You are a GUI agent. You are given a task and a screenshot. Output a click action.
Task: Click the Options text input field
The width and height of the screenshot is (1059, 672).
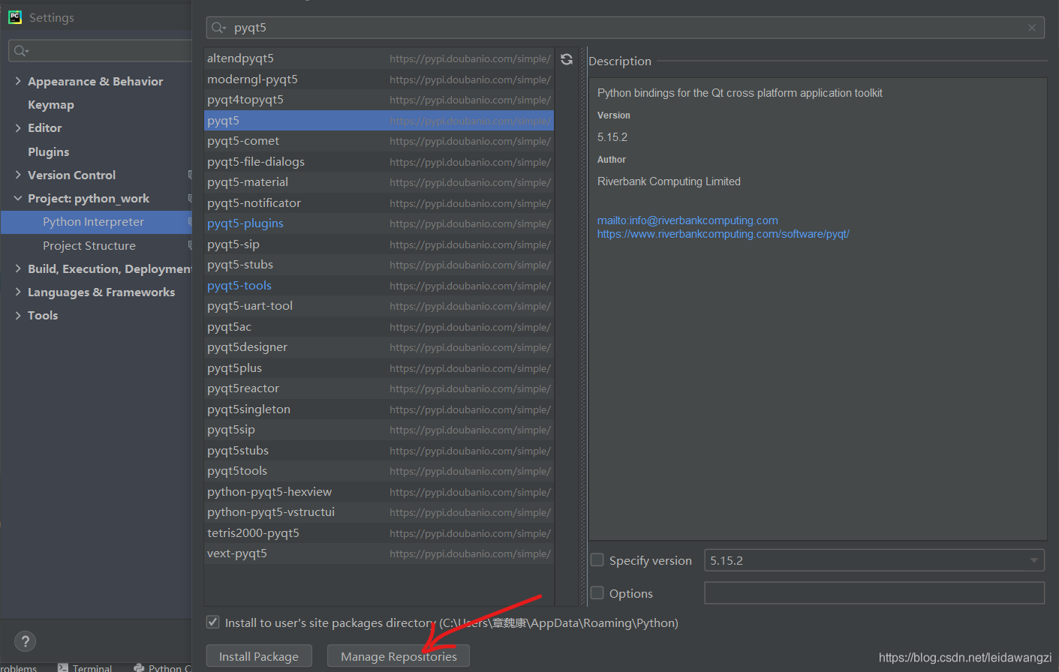874,593
